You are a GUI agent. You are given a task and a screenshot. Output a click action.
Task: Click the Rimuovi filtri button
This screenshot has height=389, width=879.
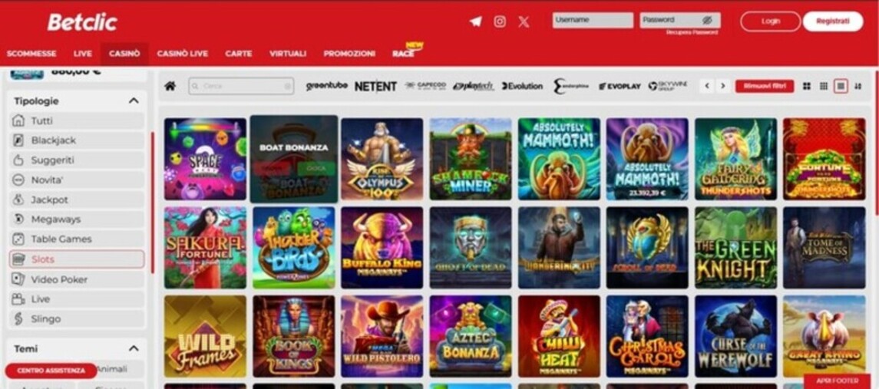[765, 87]
